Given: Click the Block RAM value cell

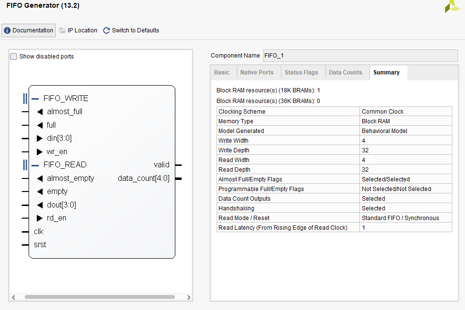Looking at the screenshot, I should pyautogui.click(x=406, y=121).
